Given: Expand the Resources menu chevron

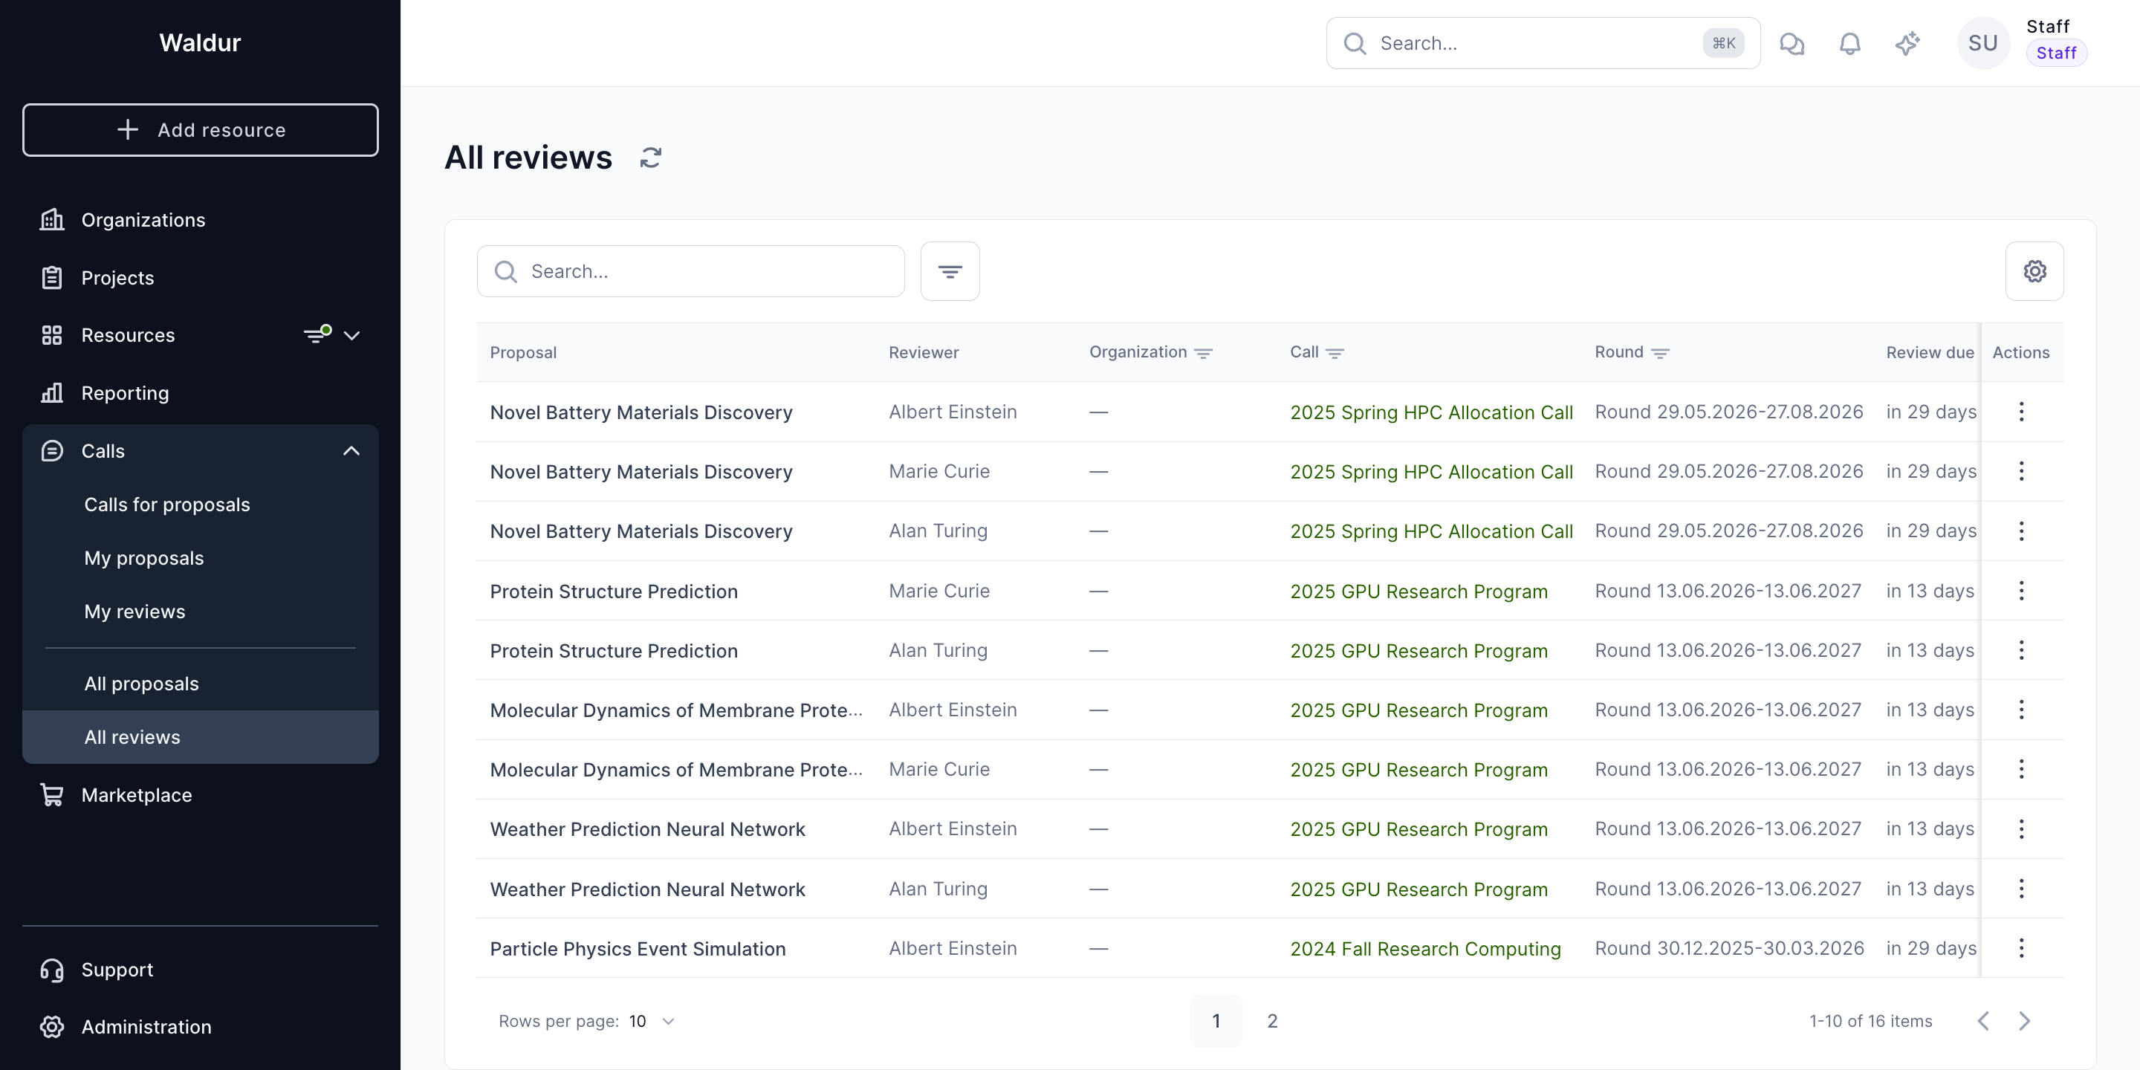Looking at the screenshot, I should point(351,335).
